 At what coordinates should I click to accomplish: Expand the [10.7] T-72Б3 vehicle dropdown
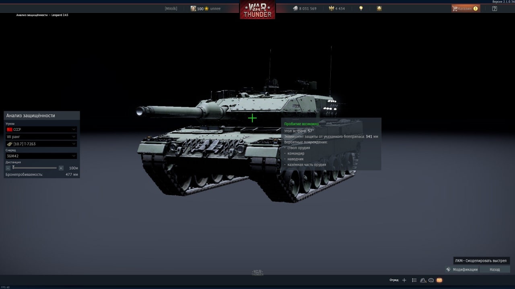[x=41, y=144]
